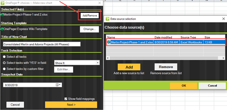227x110 pixels.
Task: Close the Data source selection dialog
Action: pyautogui.click(x=223, y=19)
